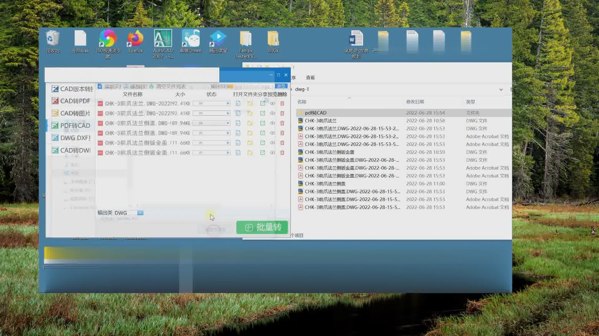Collapse sort chevron above 名称 column
This screenshot has width=599, height=336.
tap(349, 98)
